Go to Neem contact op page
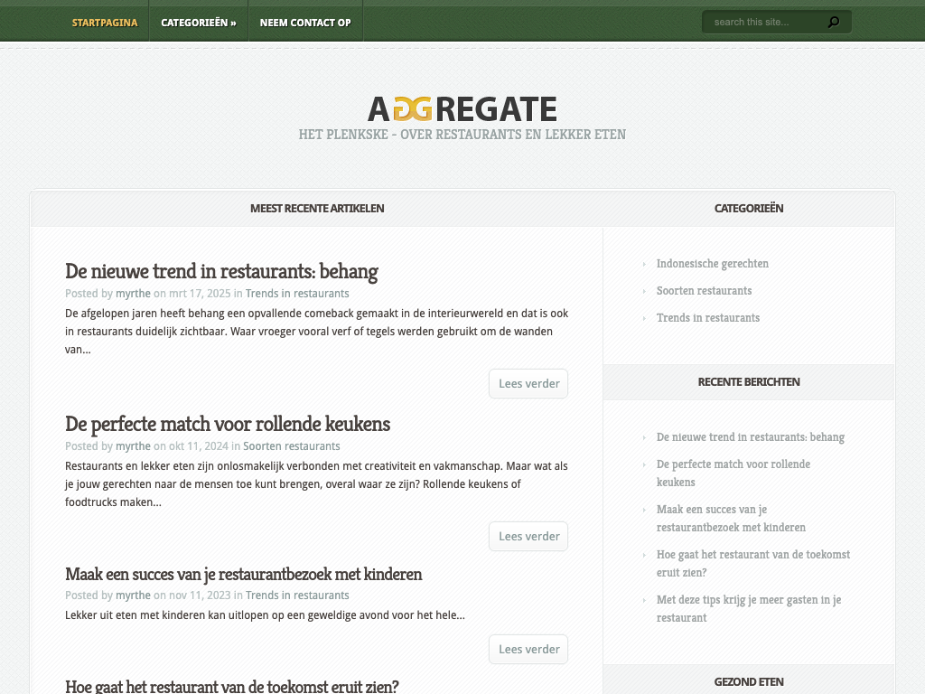This screenshot has height=694, width=925. (305, 23)
